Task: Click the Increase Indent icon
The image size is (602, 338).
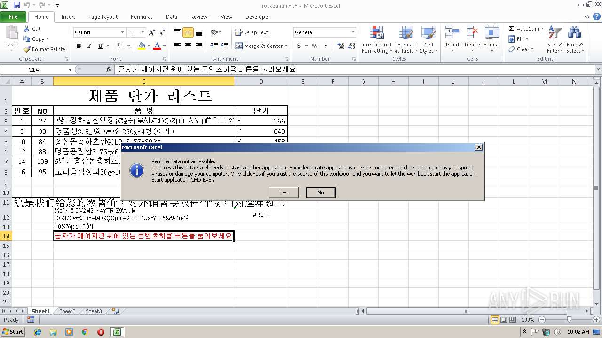Action: 225,46
